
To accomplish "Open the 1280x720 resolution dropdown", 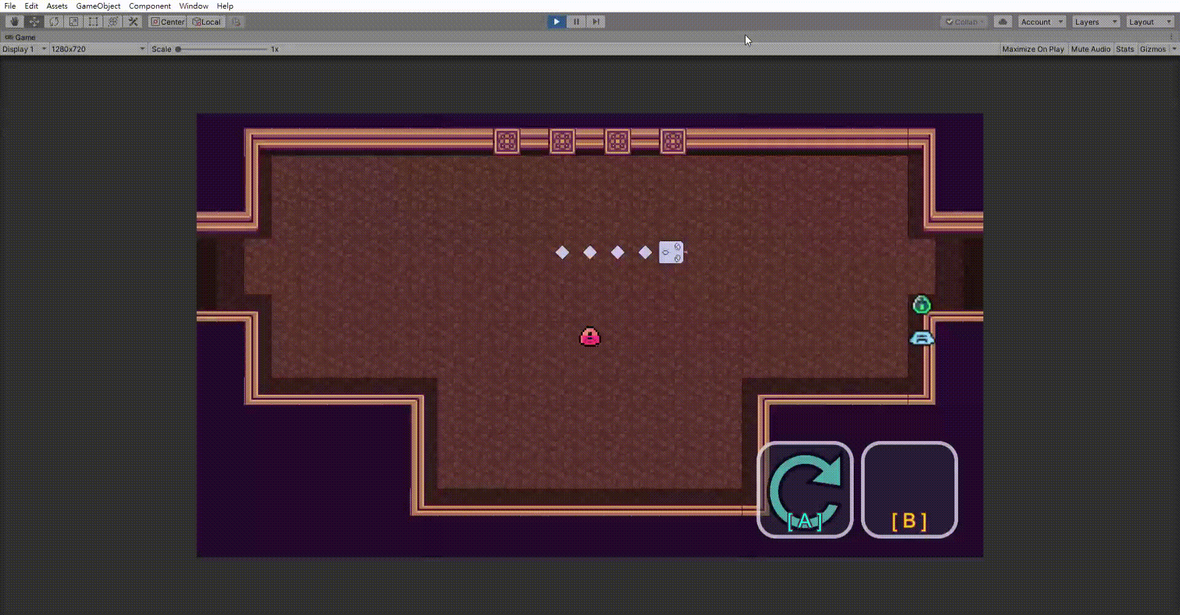I will pyautogui.click(x=98, y=49).
